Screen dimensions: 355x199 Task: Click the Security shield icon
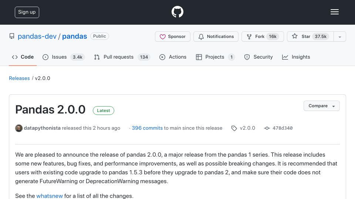coord(247,57)
